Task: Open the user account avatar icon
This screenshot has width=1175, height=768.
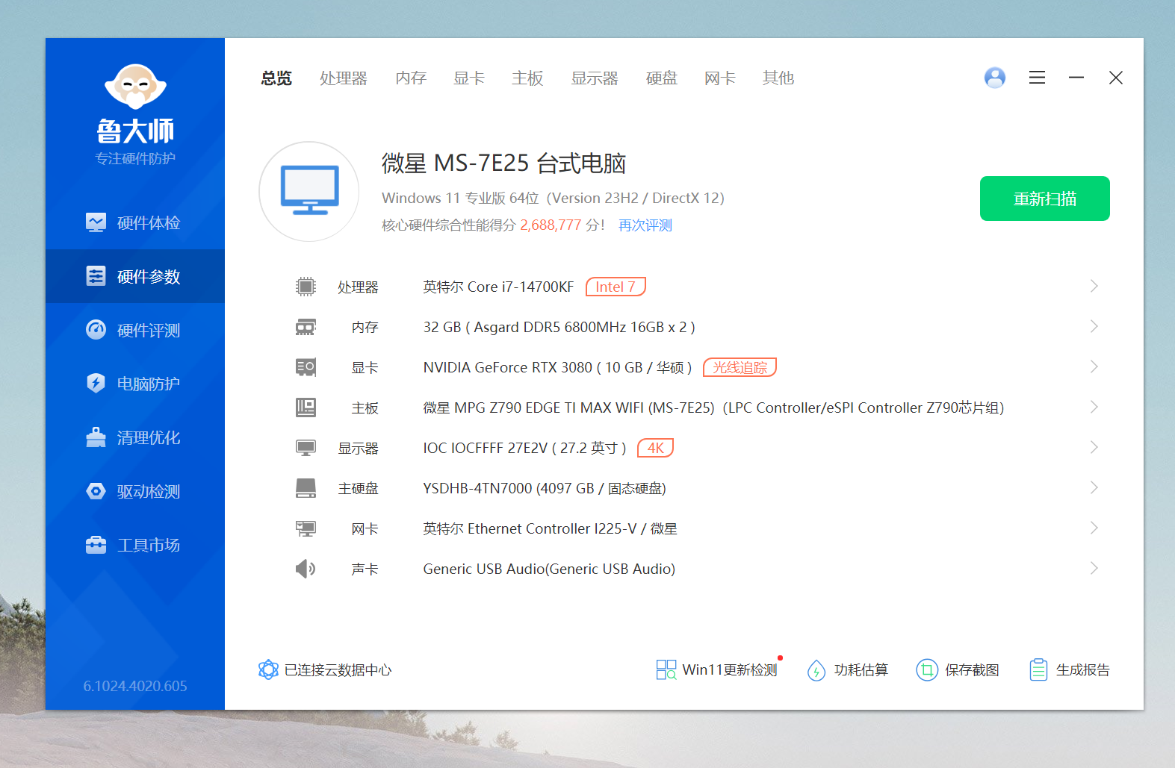Action: 995,78
